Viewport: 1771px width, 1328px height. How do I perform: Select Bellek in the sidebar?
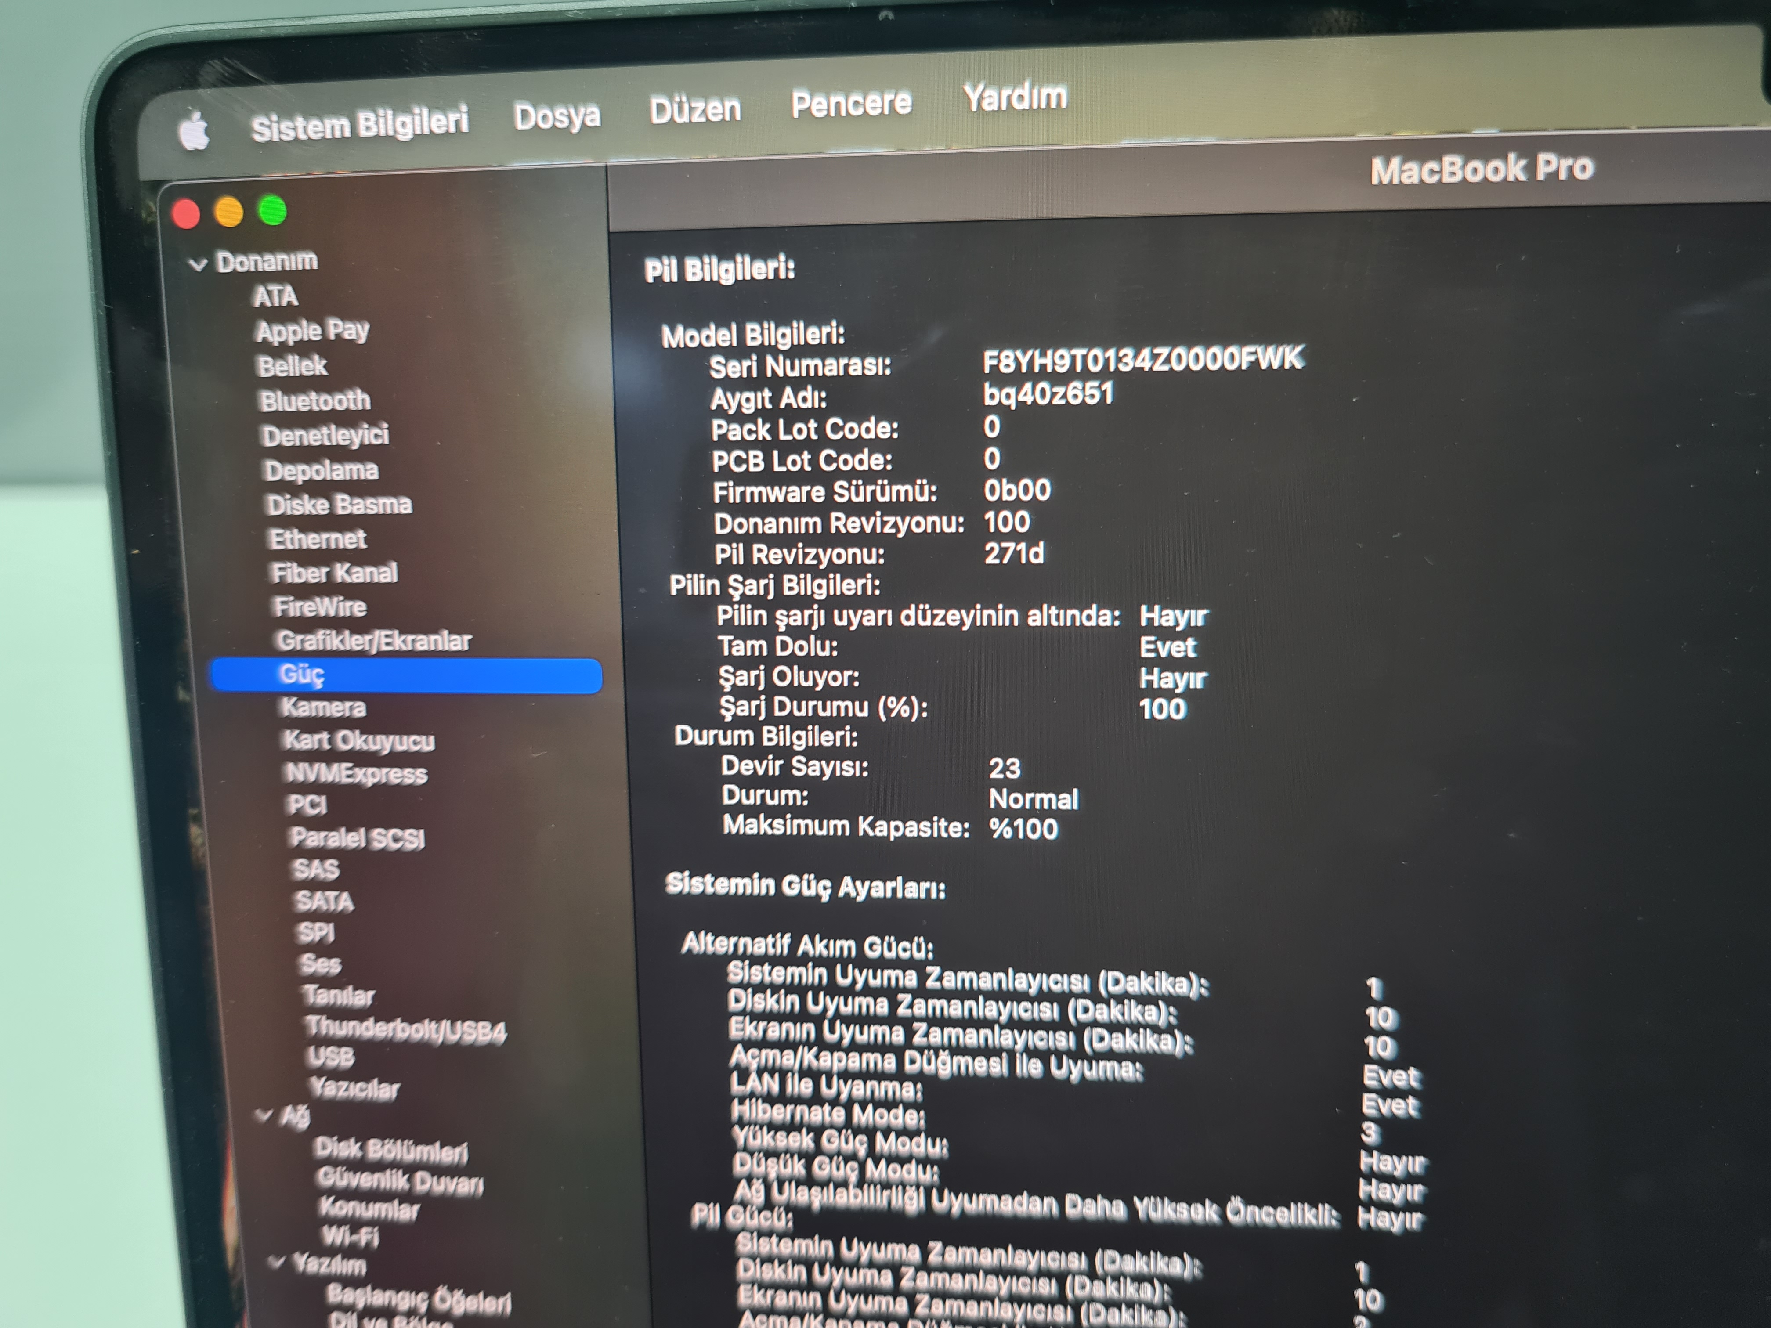click(292, 366)
